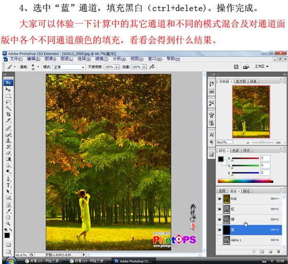Screen dimensions: 288x264
Task: Open tool preset picker arrow
Action: (15, 67)
